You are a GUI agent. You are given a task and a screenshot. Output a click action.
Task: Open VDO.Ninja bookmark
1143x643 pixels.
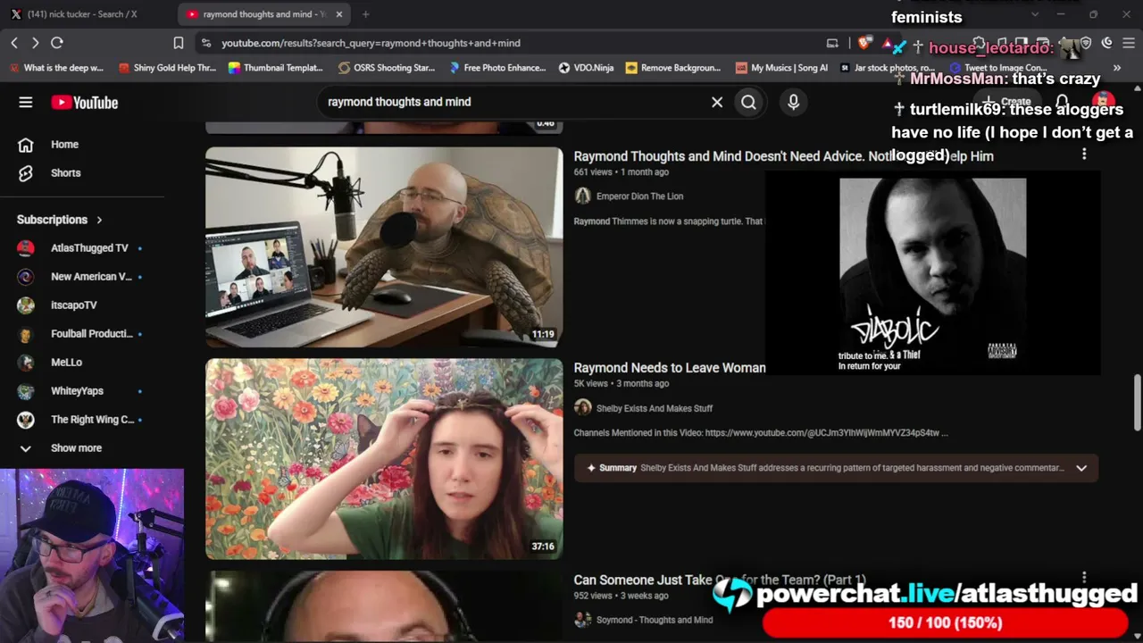586,68
